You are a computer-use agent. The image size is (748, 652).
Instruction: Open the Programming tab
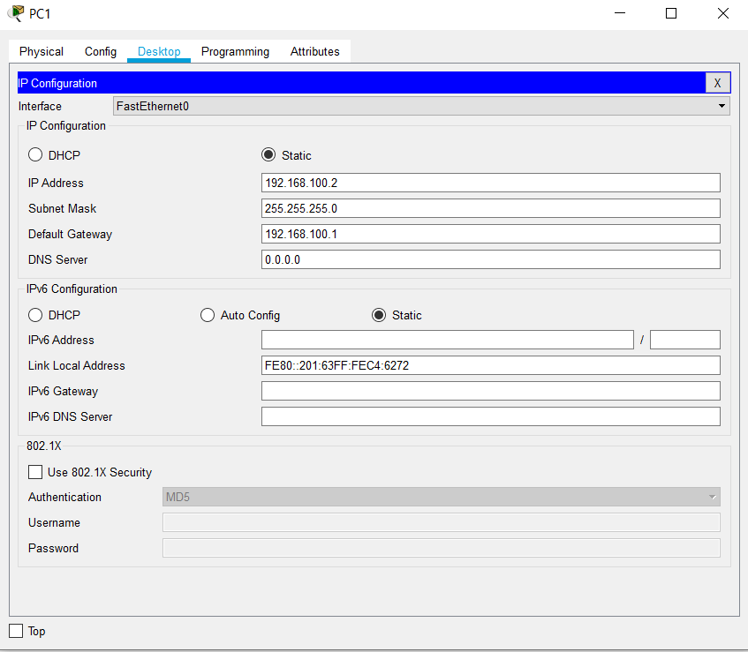235,51
